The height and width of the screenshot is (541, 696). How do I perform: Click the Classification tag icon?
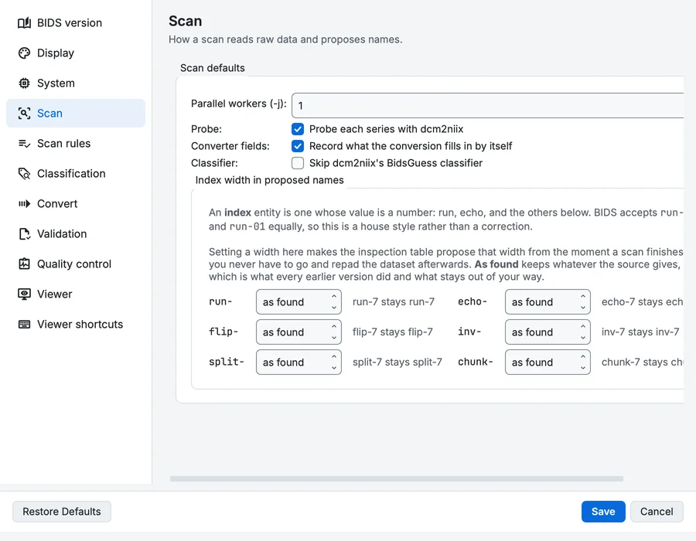pyautogui.click(x=25, y=173)
